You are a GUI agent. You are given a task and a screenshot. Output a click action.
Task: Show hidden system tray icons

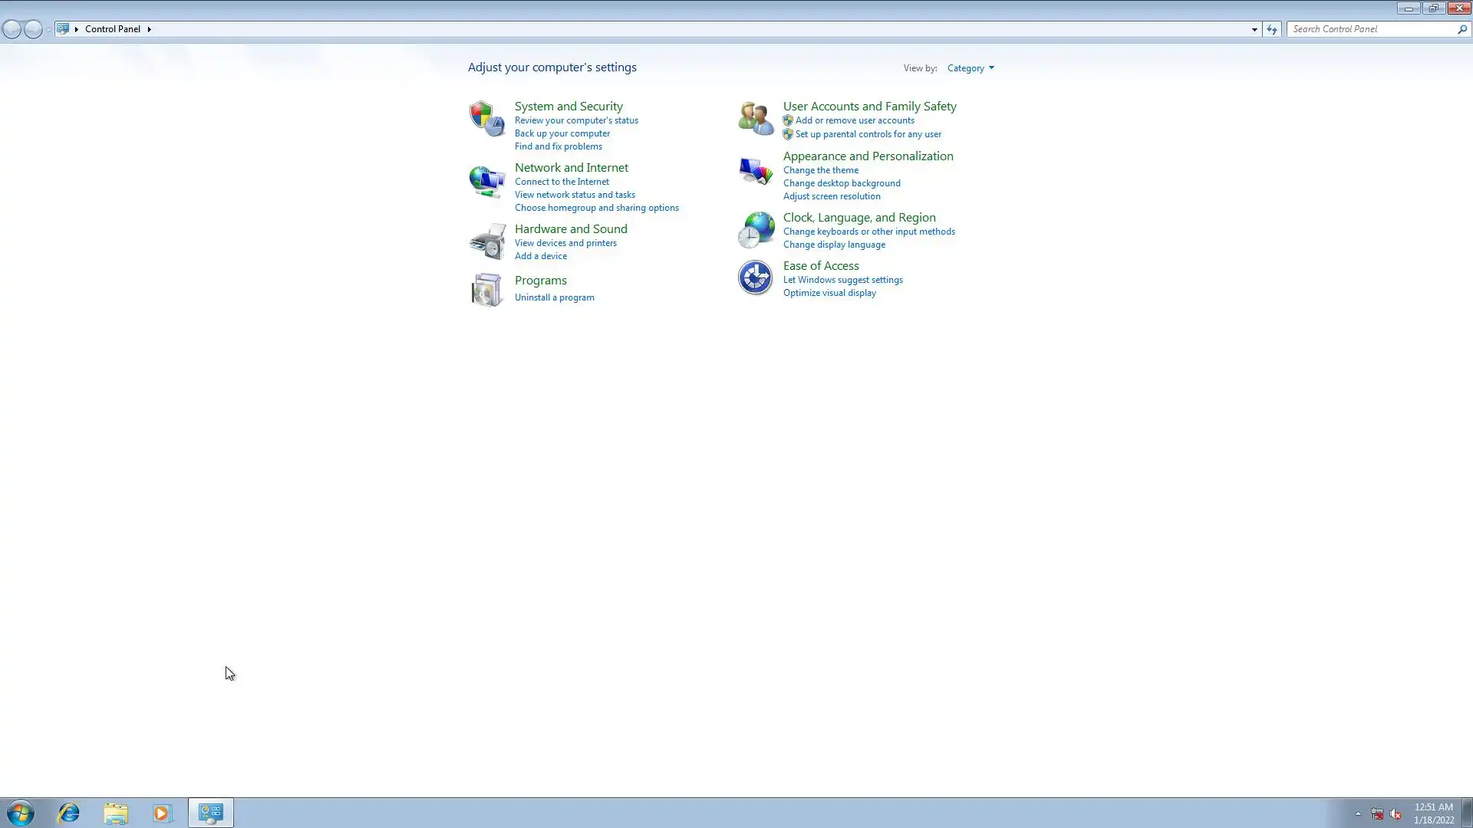(x=1357, y=813)
